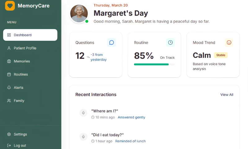Go to Patient Profile page
248x149 pixels.
pyautogui.click(x=25, y=48)
